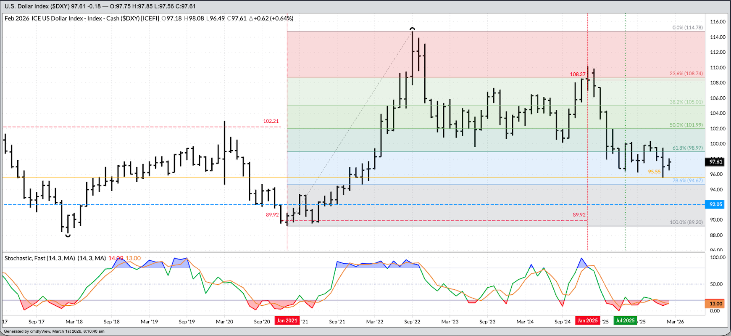Click the 97.61 current price tag
The image size is (731, 336).
716,162
